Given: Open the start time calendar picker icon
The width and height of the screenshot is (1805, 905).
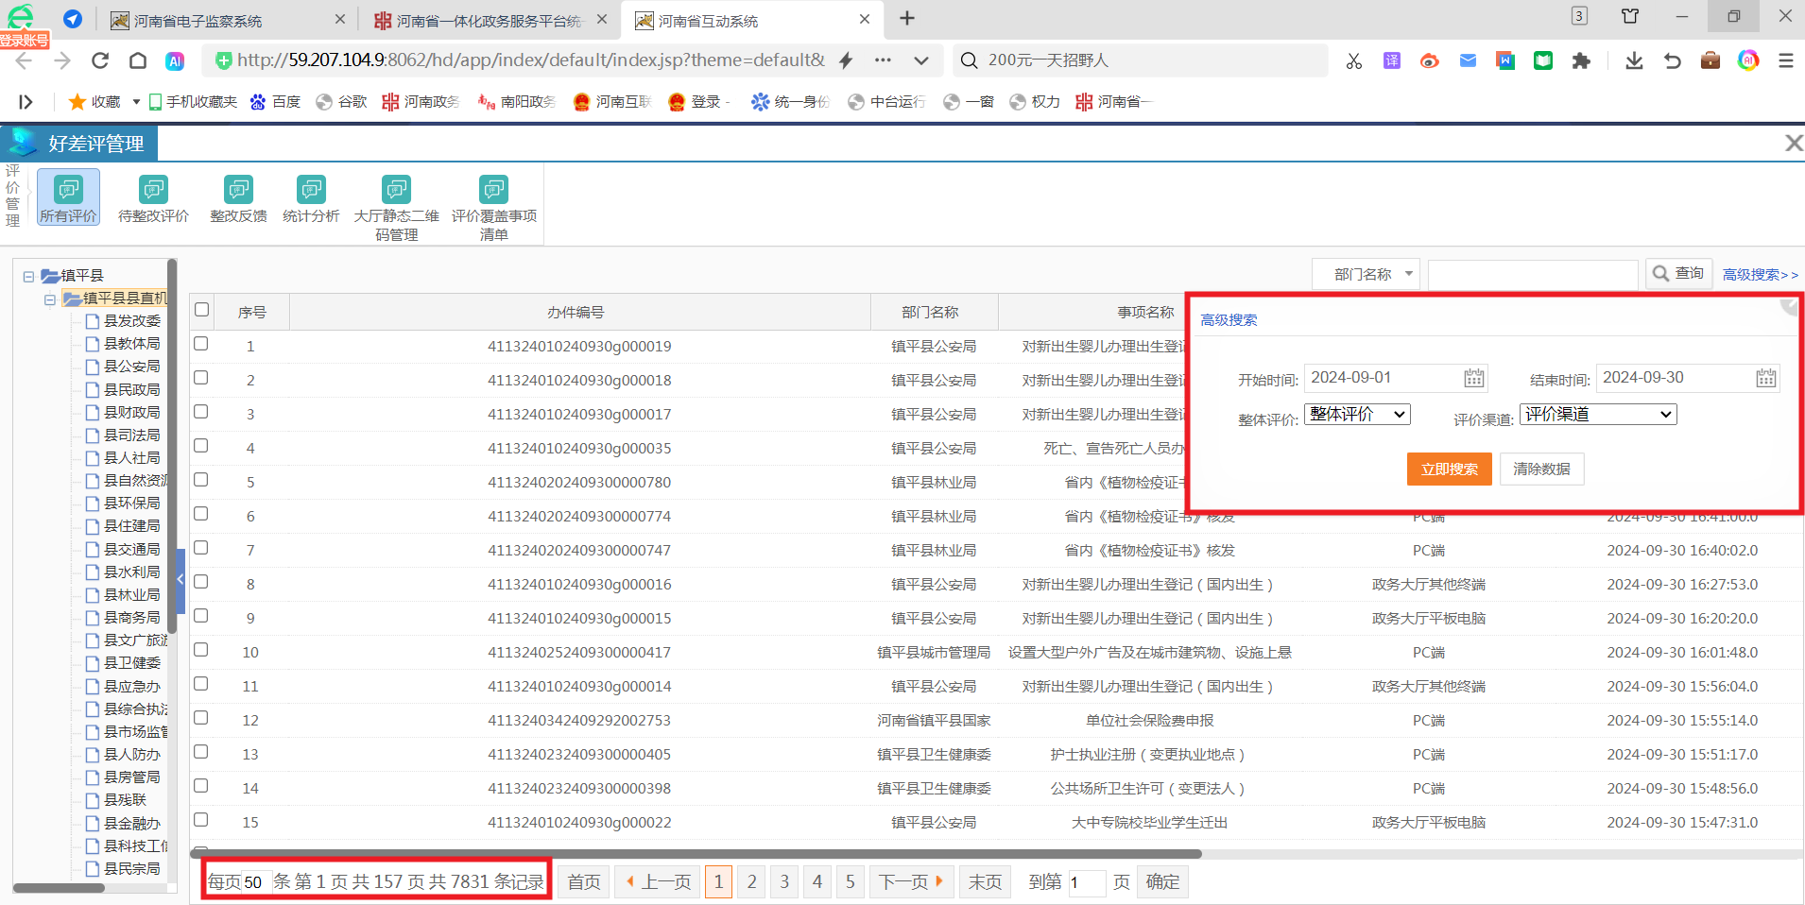Looking at the screenshot, I should 1474,379.
